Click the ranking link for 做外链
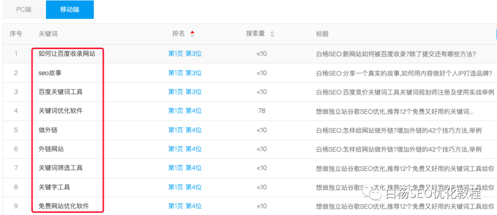The height and width of the screenshot is (215, 497). [x=185, y=130]
